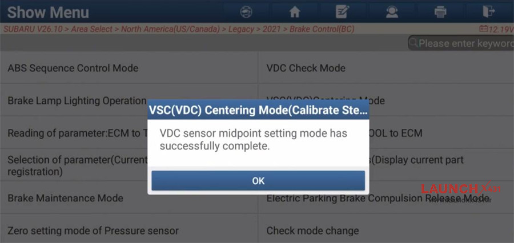Image resolution: width=514 pixels, height=243 pixels.
Task: Open Brake Lamp Lighting Operation
Action: click(x=77, y=101)
